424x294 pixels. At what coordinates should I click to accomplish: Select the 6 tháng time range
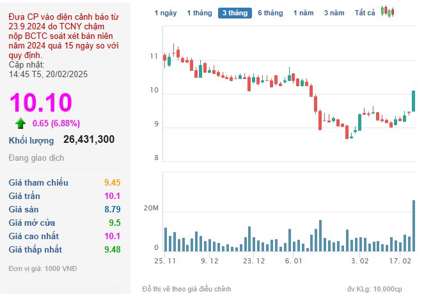[x=271, y=13]
